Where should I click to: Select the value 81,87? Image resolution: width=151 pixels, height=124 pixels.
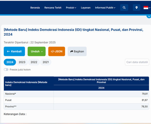(145, 100)
